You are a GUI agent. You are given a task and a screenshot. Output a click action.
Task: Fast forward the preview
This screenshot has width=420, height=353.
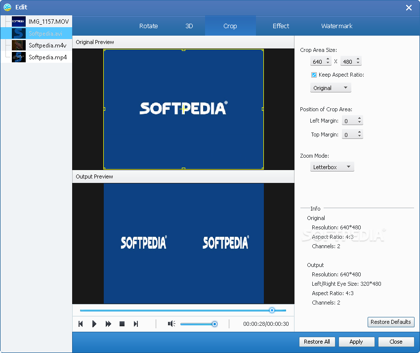click(x=108, y=324)
